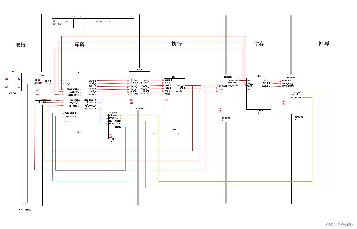Click the red clk label in MEM/WB block
This screenshot has width=357, height=229.
coord(283,104)
